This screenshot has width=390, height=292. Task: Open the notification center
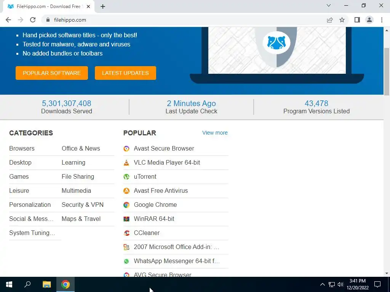377,284
